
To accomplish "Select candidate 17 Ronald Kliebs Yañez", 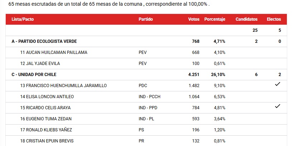I will coord(46,130).
